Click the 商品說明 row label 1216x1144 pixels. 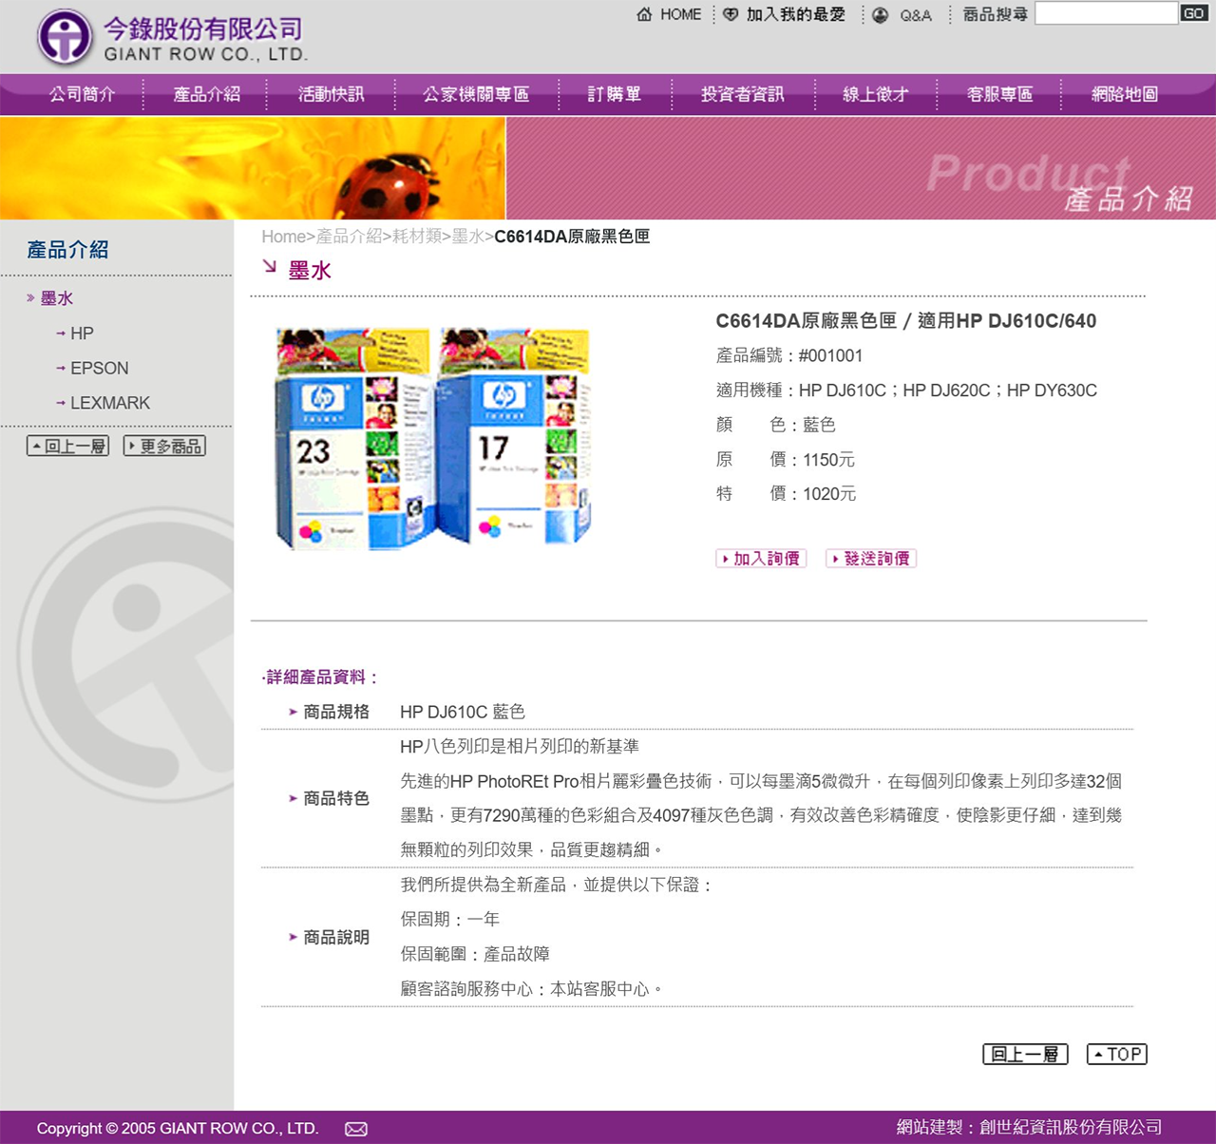pos(336,938)
